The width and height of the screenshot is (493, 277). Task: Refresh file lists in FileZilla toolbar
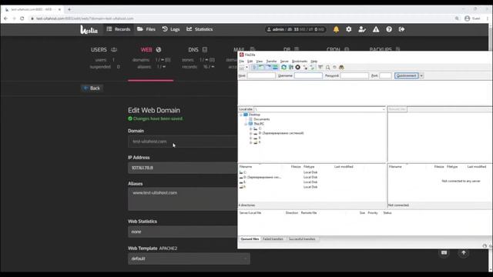pyautogui.click(x=283, y=67)
